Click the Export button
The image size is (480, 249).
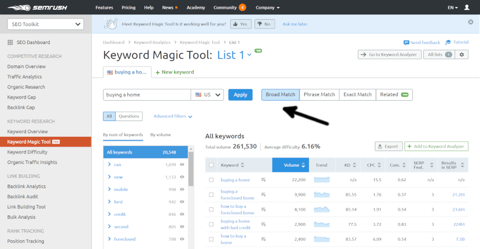389,147
